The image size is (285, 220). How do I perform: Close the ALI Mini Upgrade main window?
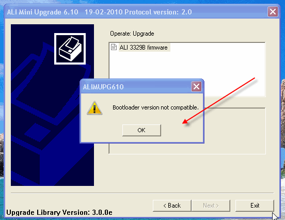click(273, 12)
